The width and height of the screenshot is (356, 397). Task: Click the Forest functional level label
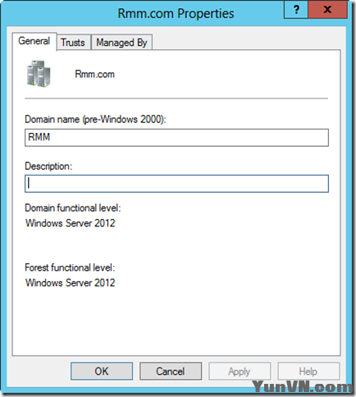(x=70, y=267)
